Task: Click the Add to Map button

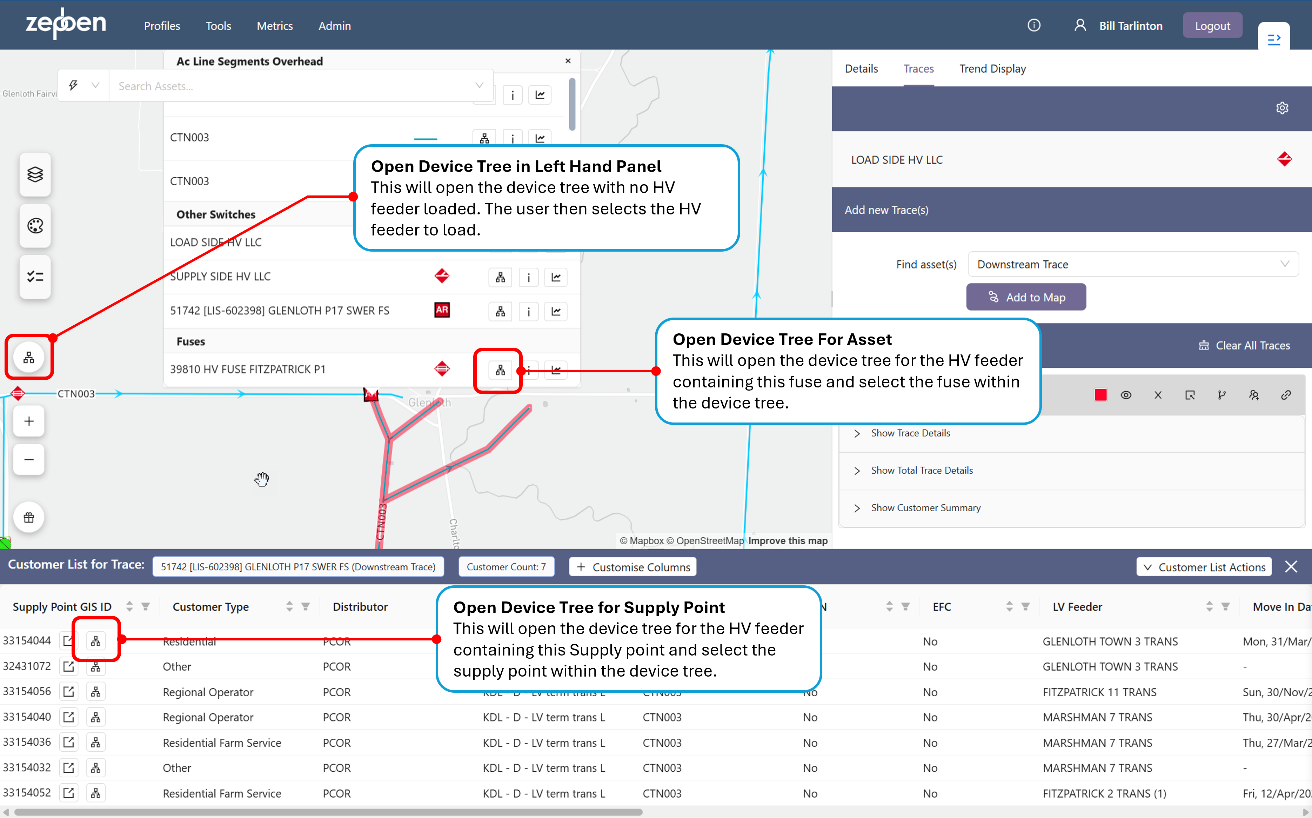Action: pos(1026,297)
